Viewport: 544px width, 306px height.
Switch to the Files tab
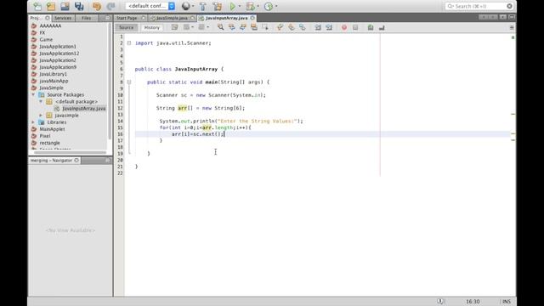pyautogui.click(x=87, y=18)
